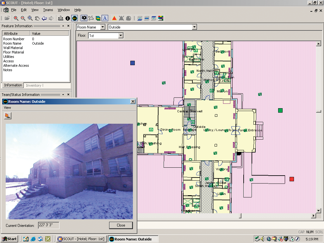
Task: Click the Start button on taskbar
Action: [x=9, y=239]
